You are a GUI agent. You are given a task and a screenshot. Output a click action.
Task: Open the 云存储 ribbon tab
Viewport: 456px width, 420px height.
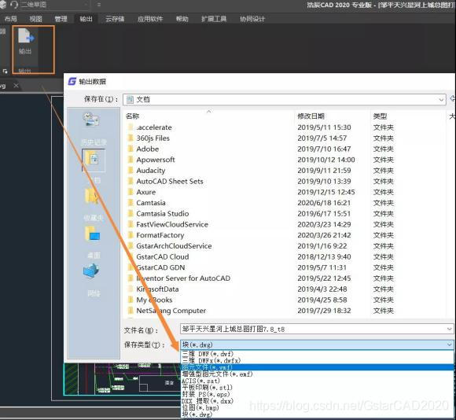[x=115, y=19]
